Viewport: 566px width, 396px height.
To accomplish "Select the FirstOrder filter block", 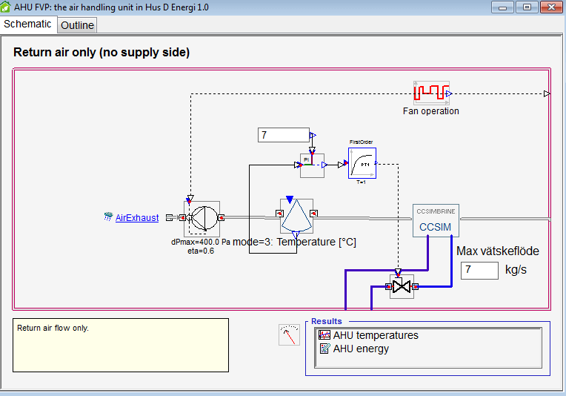I will (362, 163).
